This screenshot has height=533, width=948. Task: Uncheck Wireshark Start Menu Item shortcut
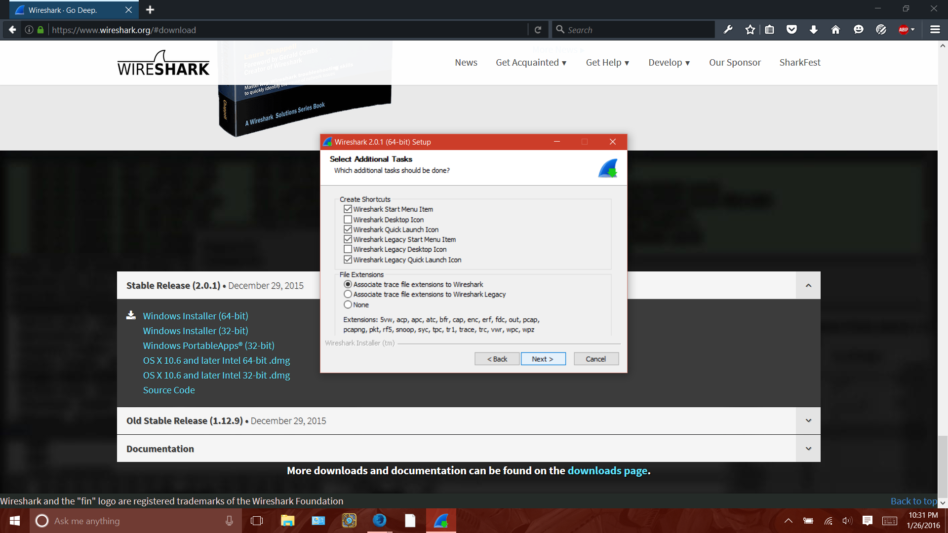348,209
